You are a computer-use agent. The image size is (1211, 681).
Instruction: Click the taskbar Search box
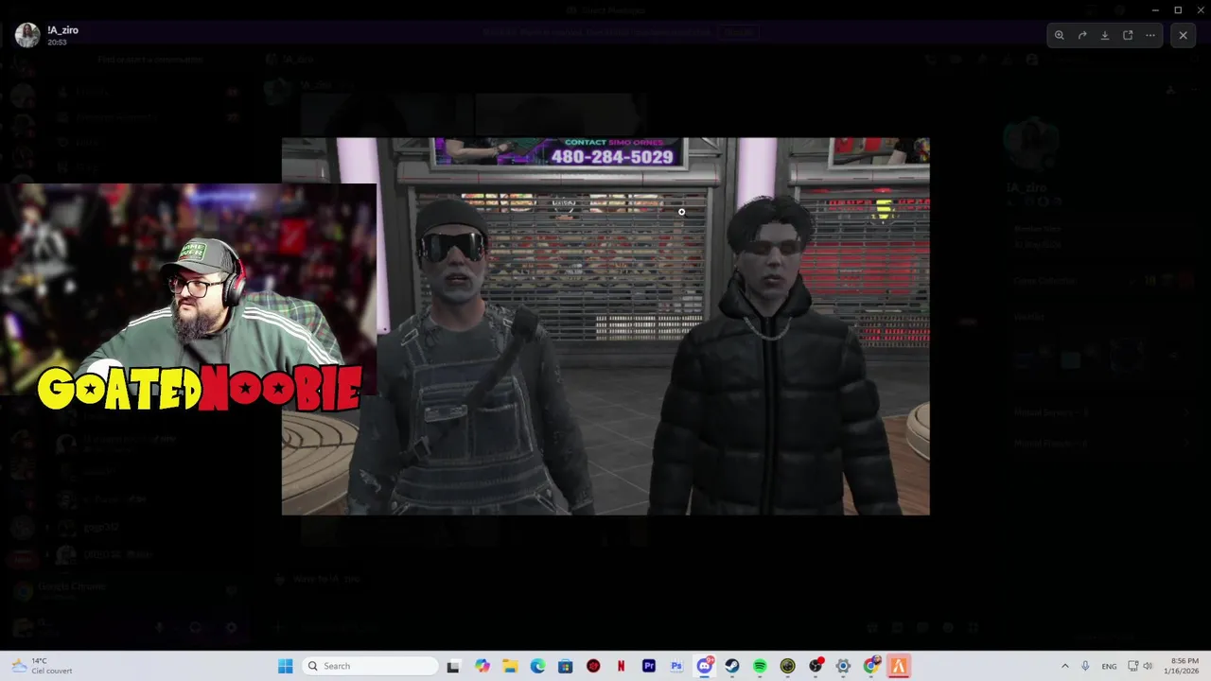[x=371, y=666]
